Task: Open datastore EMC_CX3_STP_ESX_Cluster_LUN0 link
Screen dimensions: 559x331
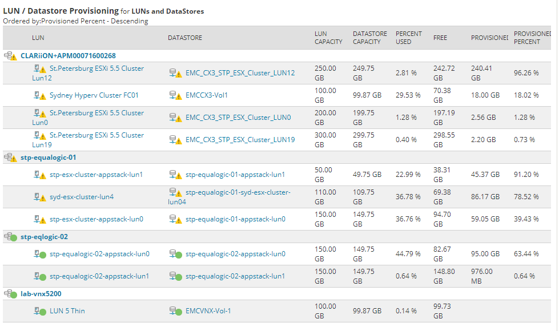Action: pyautogui.click(x=238, y=118)
